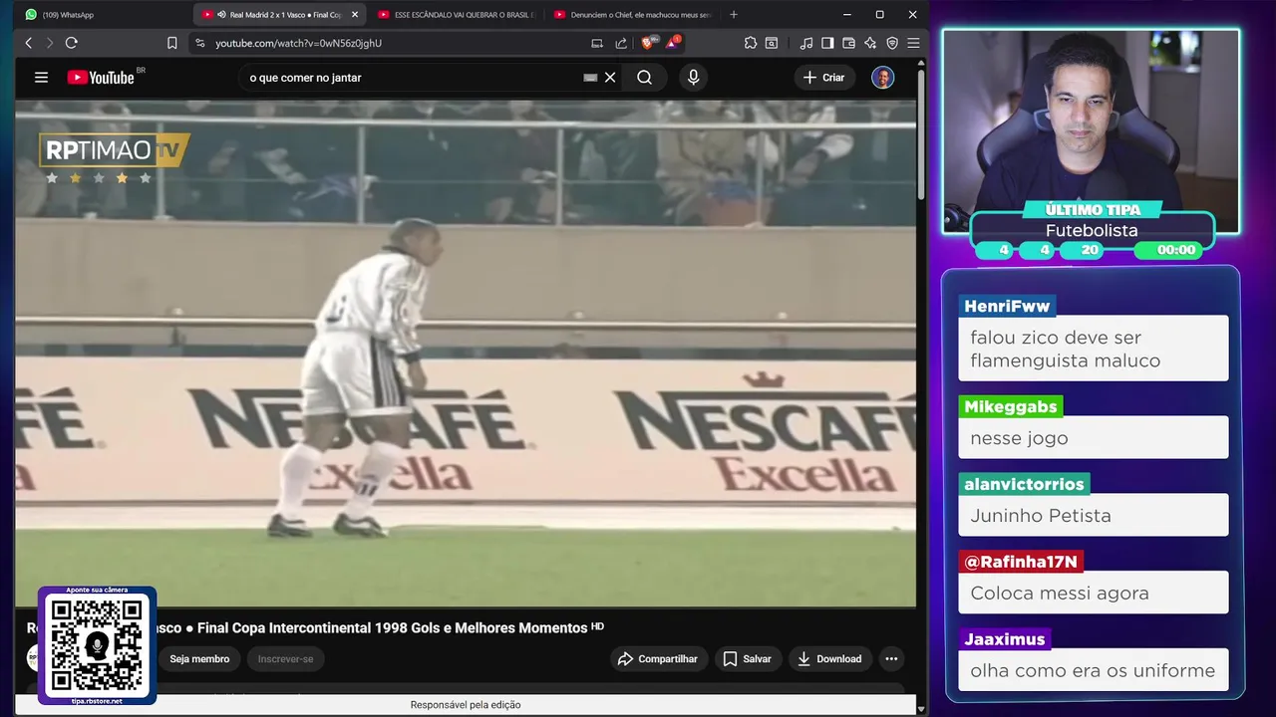The image size is (1276, 717).
Task: Click the YouTube search magnifier button
Action: (x=644, y=78)
